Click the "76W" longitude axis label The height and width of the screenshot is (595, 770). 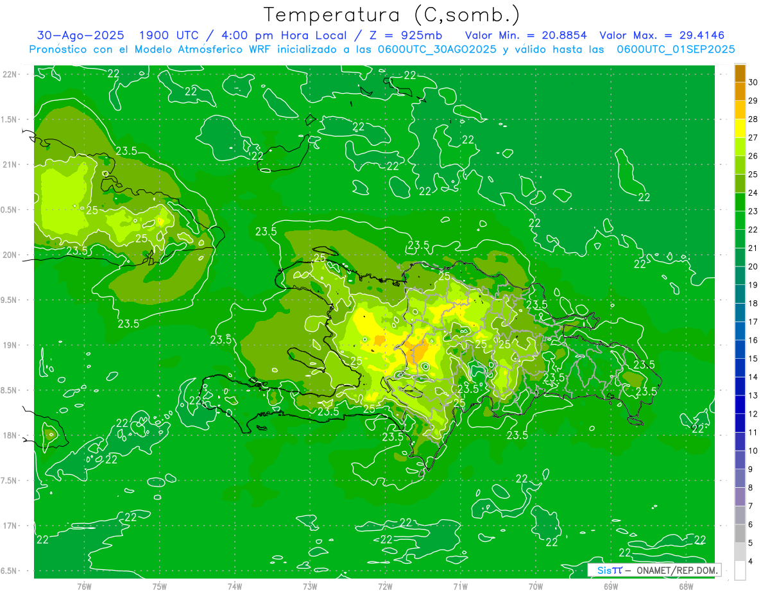[x=84, y=586]
